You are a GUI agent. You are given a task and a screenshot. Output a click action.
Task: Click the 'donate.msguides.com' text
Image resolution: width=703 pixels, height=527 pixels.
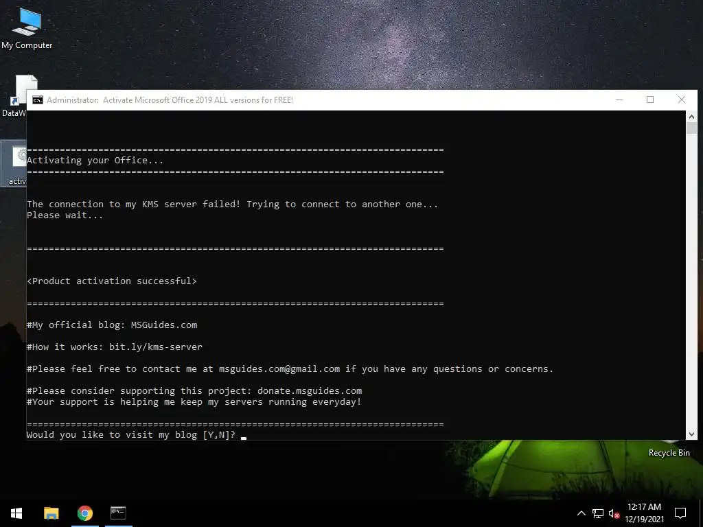point(310,390)
